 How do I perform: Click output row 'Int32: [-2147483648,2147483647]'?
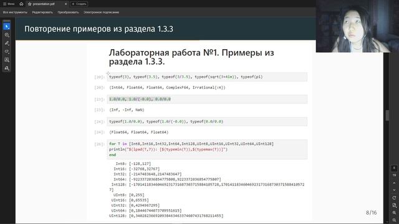[x=148, y=174]
